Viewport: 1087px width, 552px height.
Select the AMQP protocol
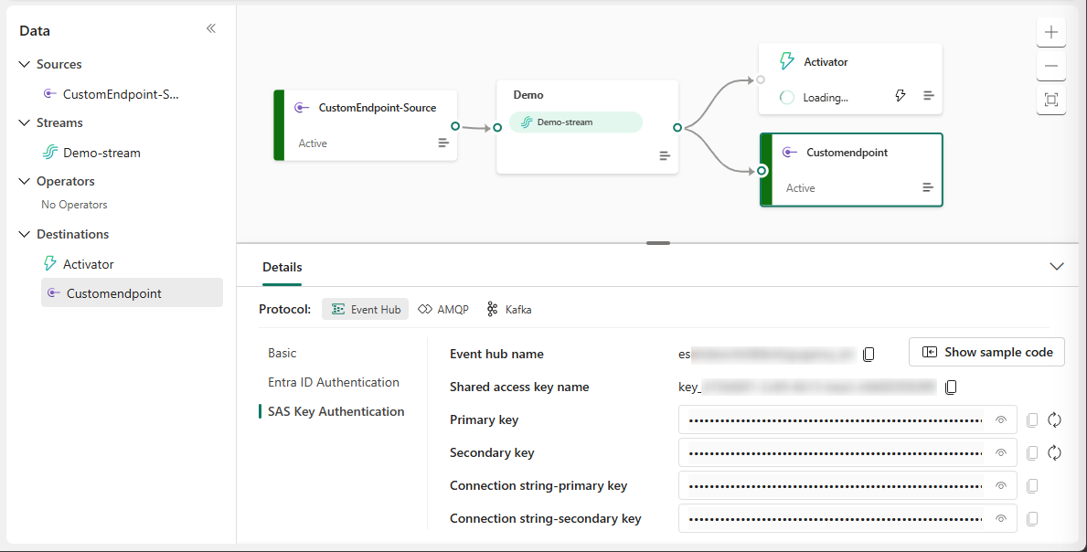443,310
